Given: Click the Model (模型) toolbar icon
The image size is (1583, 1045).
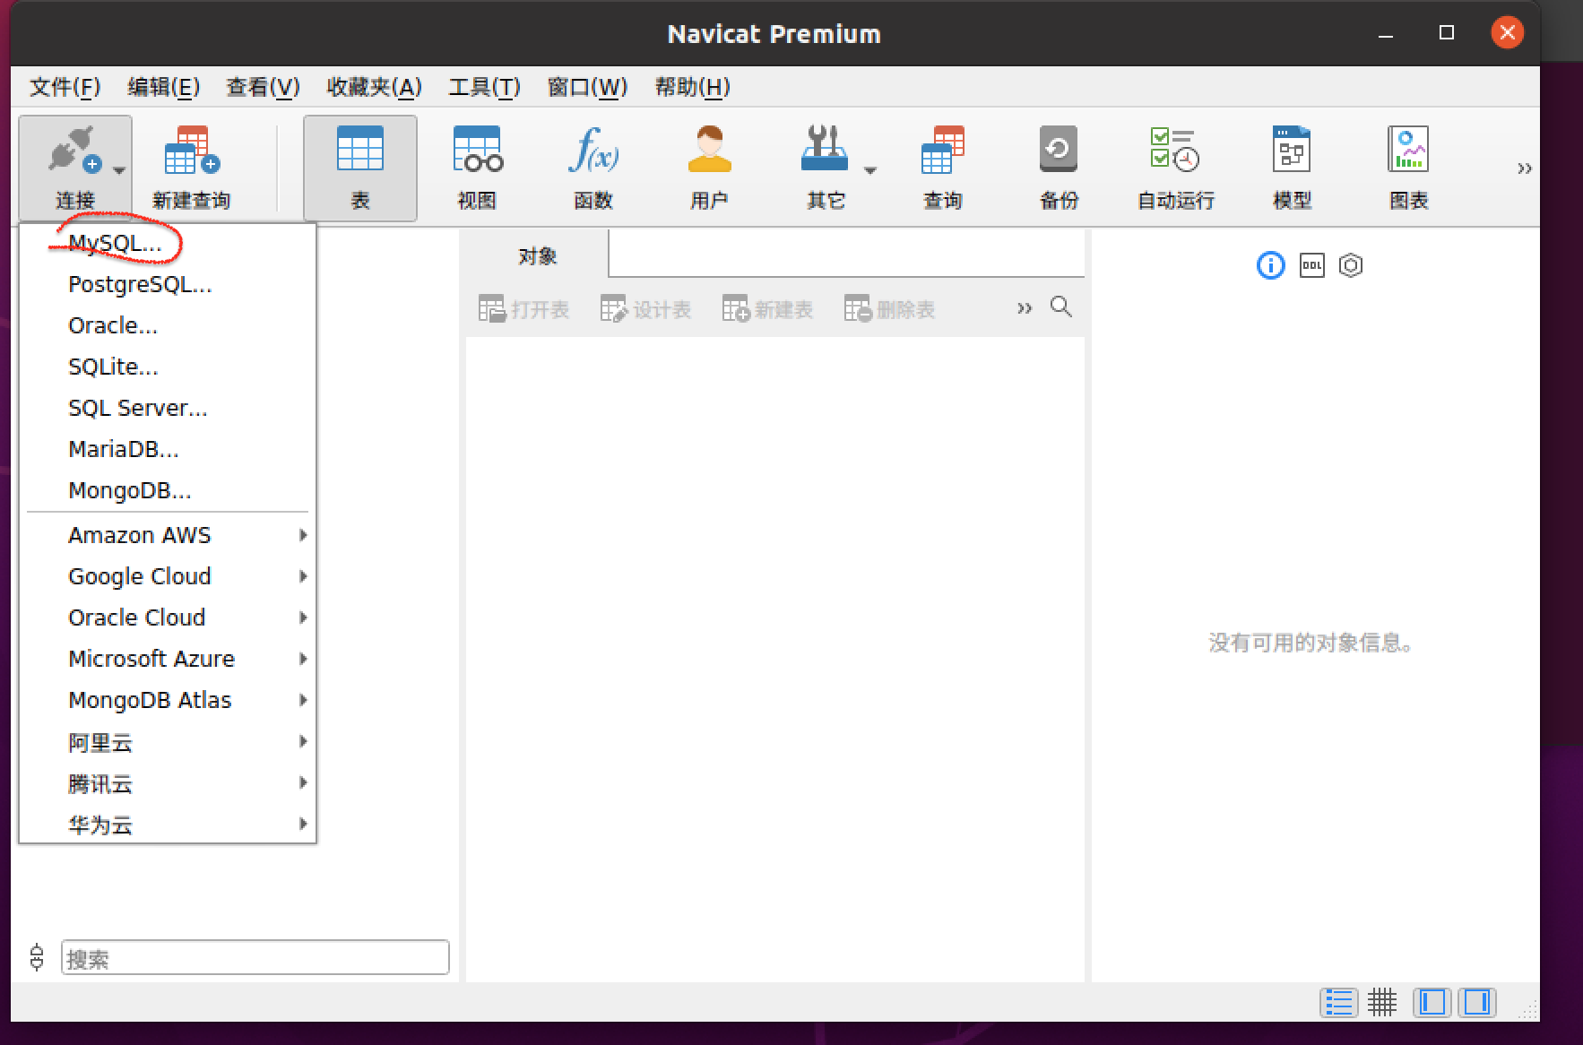Looking at the screenshot, I should [x=1292, y=148].
